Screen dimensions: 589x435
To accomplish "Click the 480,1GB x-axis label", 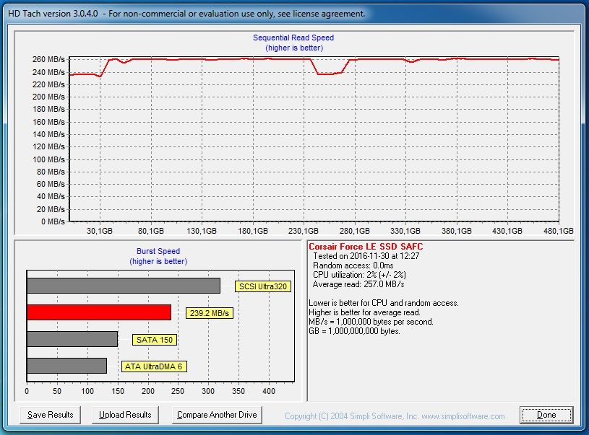I will coord(558,231).
